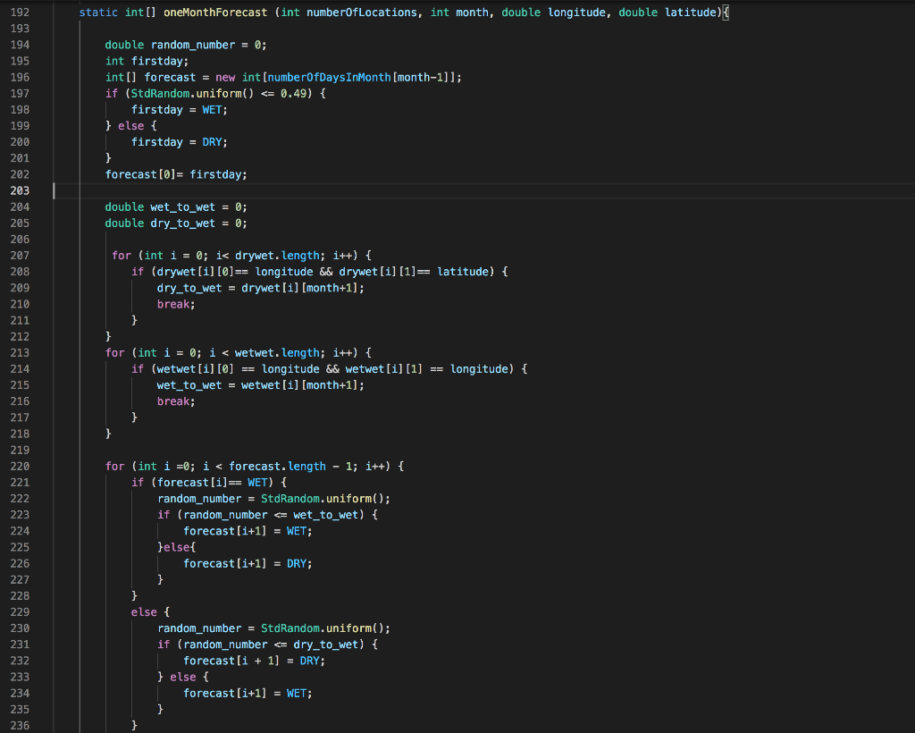Click line number 203 at current cursor line
This screenshot has width=915, height=733.
[20, 190]
